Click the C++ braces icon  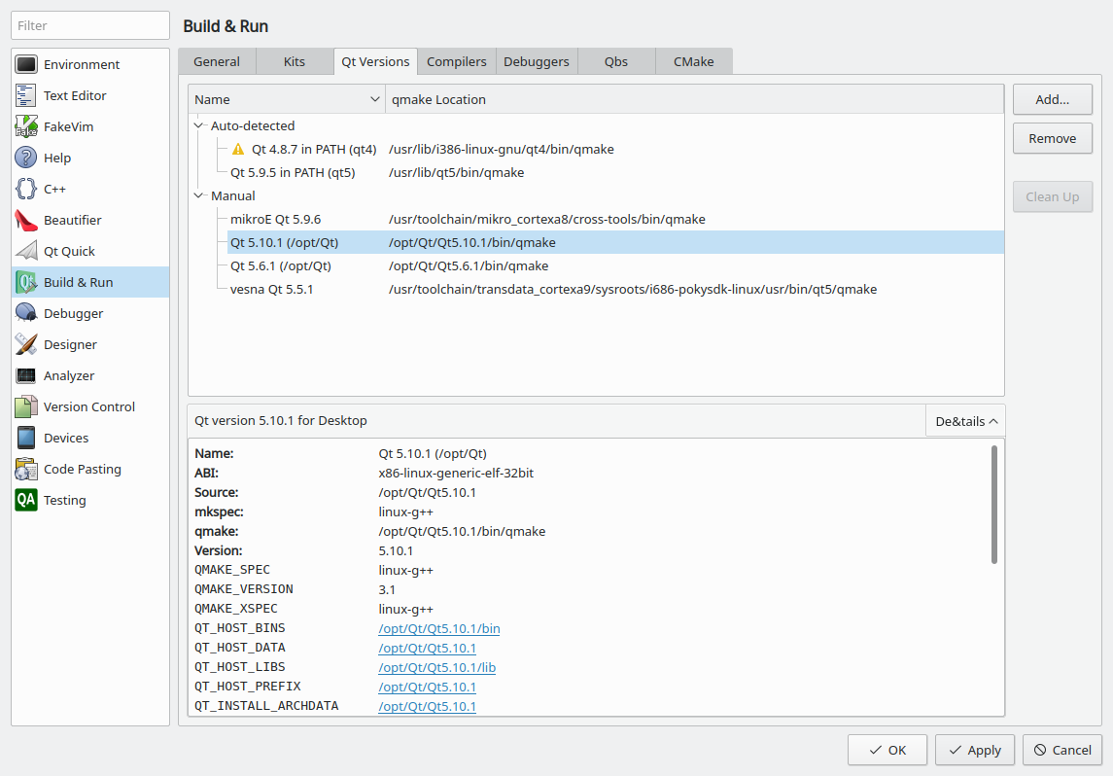click(x=26, y=189)
